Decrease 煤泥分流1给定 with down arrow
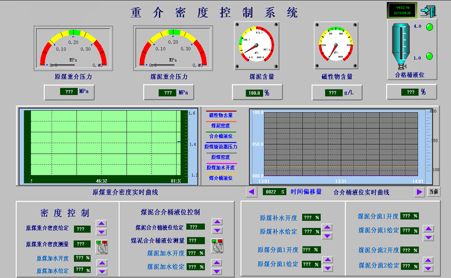 tap(429, 238)
